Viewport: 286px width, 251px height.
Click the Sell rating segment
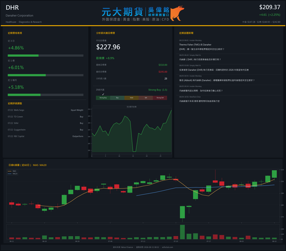coord(146,98)
